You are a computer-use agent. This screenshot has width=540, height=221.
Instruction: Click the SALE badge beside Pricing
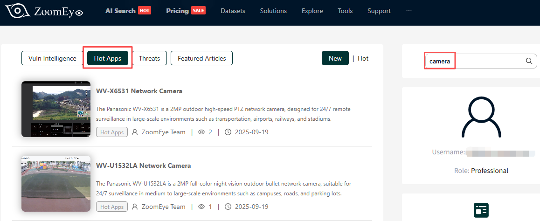tap(198, 11)
